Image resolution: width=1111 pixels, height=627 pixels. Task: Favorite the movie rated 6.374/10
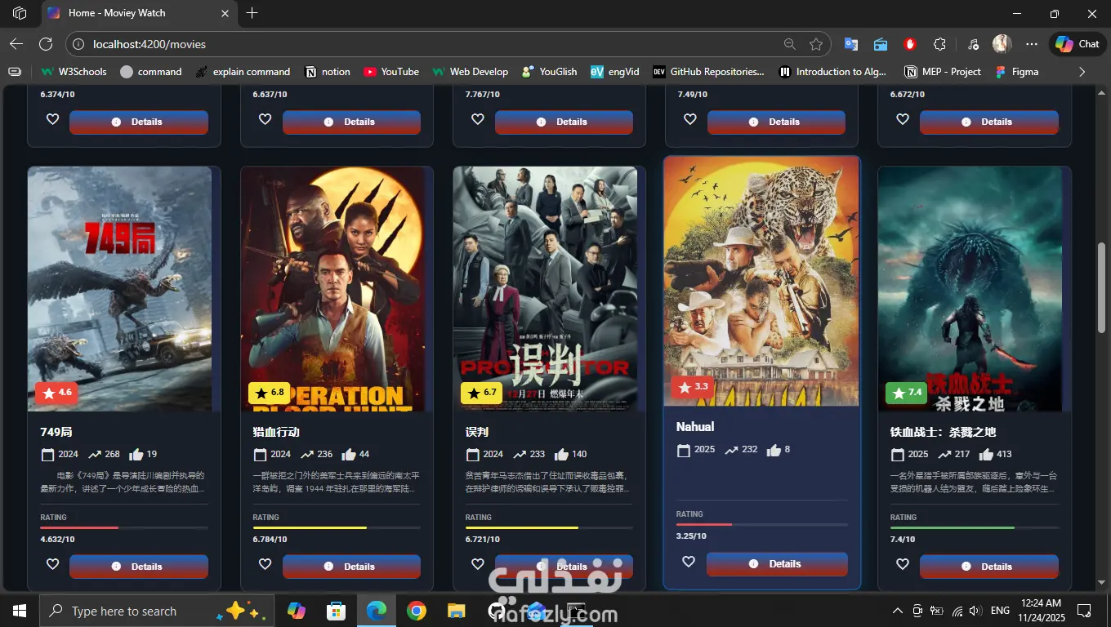pos(52,119)
